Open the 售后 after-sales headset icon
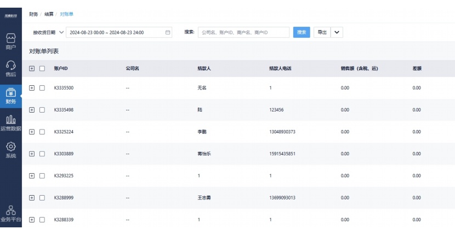The width and height of the screenshot is (455, 235). 10,66
